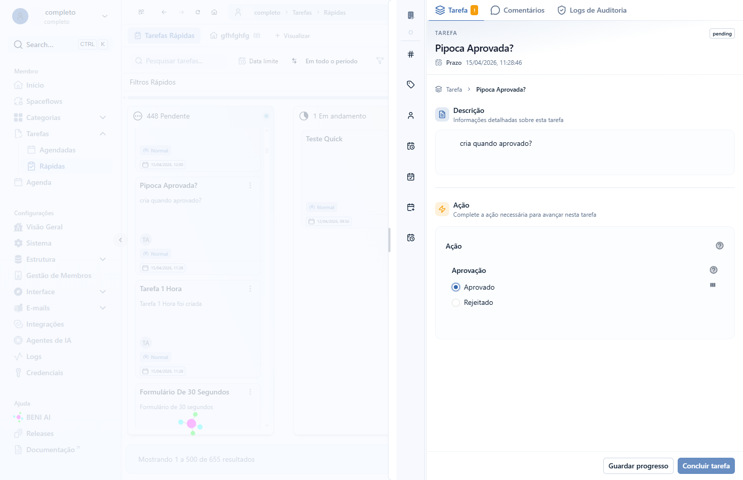Open the three-dot menu on Tarefa 1 Hora card
The width and height of the screenshot is (743, 480).
point(250,289)
